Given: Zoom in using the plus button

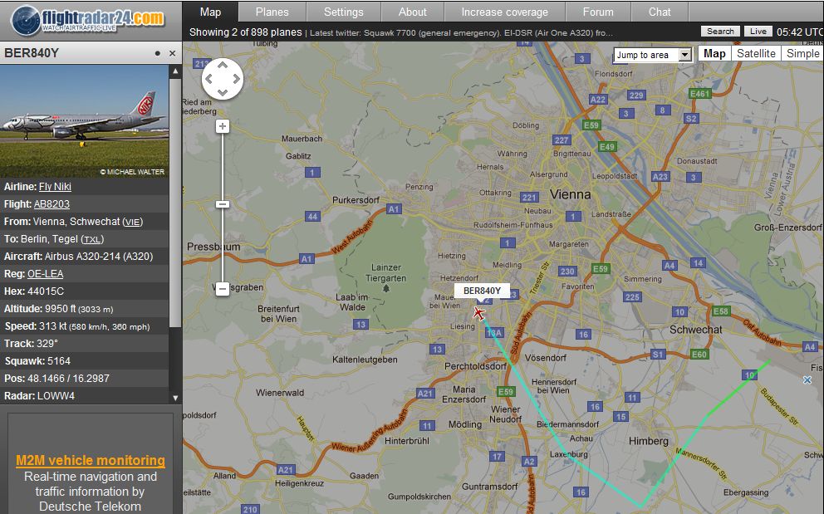Looking at the screenshot, I should pos(223,126).
